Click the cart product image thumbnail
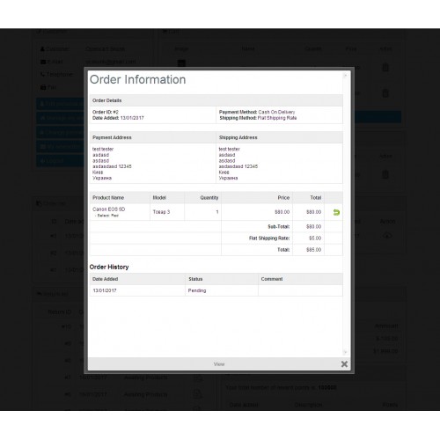This screenshot has height=440, width=440. pos(181,62)
